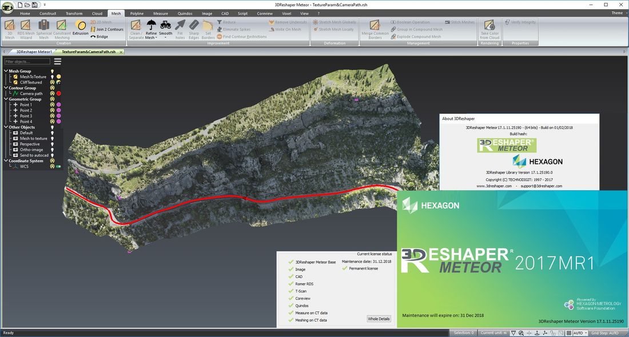Viewport: 629px width, 337px height.
Task: Collapse the Geometric Group node
Action: (x=6, y=99)
